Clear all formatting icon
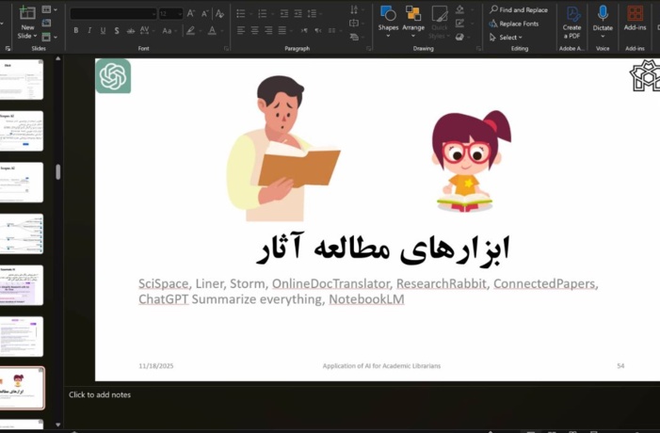The width and height of the screenshot is (660, 433). [219, 13]
